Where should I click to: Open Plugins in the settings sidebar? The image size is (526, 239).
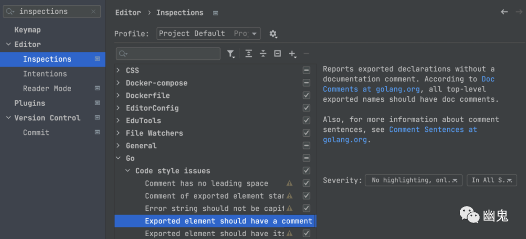click(x=30, y=103)
